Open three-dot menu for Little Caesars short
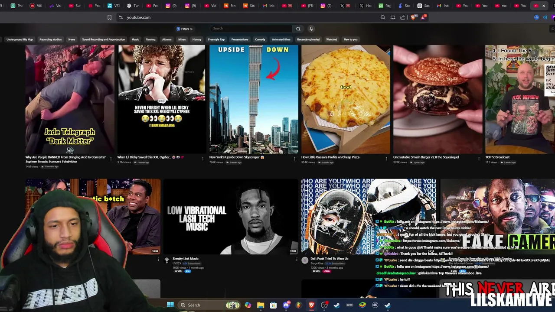Screen dimensions: 555x312 point(387,159)
